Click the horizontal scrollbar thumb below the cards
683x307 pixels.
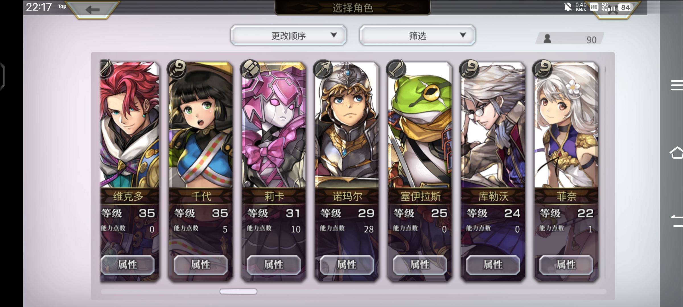click(x=238, y=291)
